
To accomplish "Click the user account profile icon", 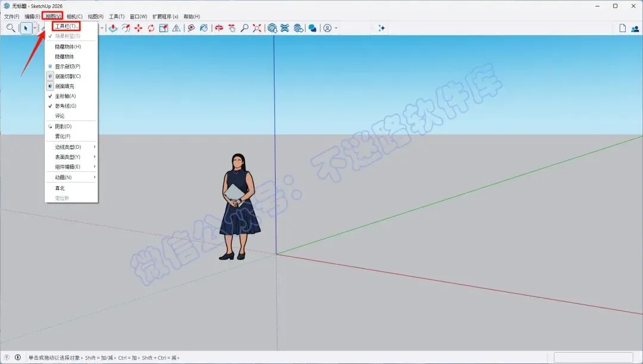I will click(x=327, y=28).
